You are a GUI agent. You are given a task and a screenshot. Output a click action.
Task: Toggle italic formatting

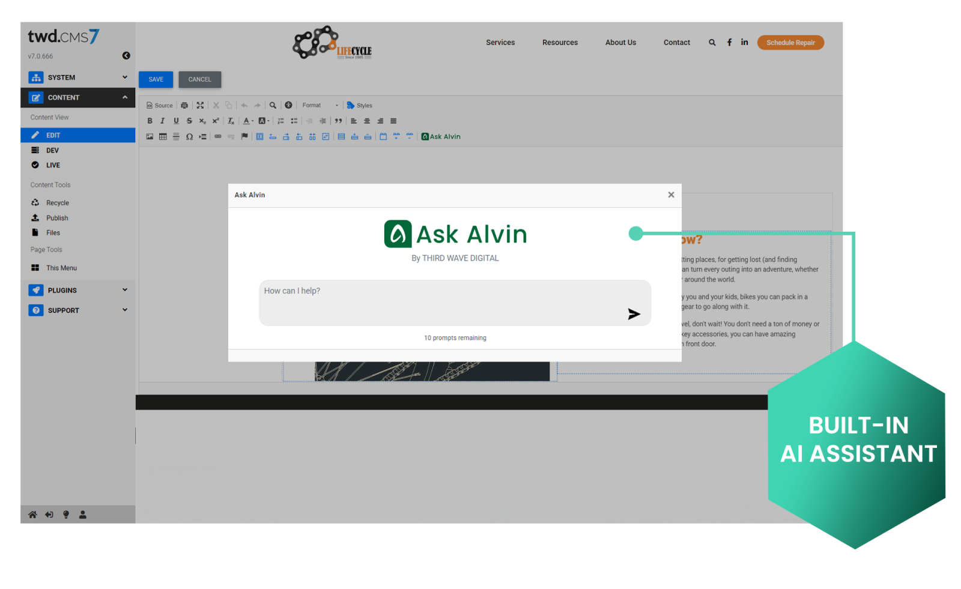[x=162, y=121]
